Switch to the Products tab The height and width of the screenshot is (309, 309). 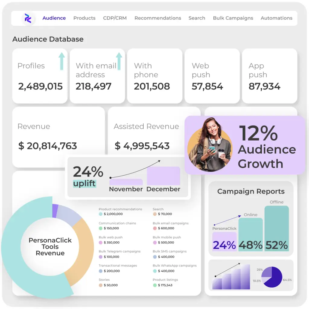point(84,18)
